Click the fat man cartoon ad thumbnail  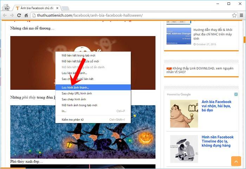click(x=184, y=114)
